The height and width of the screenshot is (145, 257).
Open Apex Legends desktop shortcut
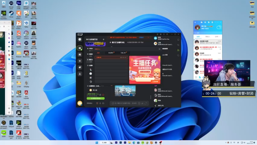(26, 95)
